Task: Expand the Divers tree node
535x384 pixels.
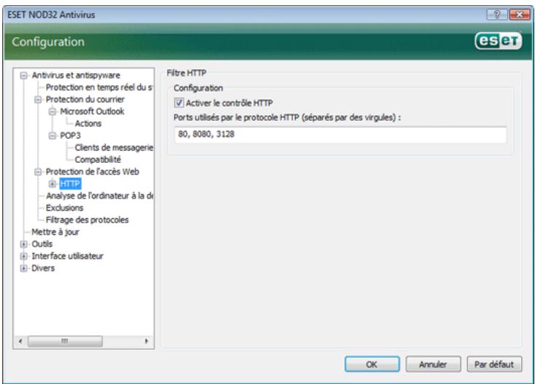Action: pos(23,268)
